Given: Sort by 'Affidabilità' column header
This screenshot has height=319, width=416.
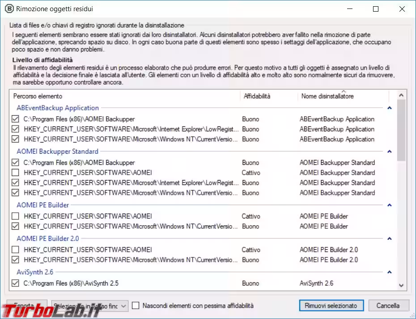Looking at the screenshot, I should point(268,96).
